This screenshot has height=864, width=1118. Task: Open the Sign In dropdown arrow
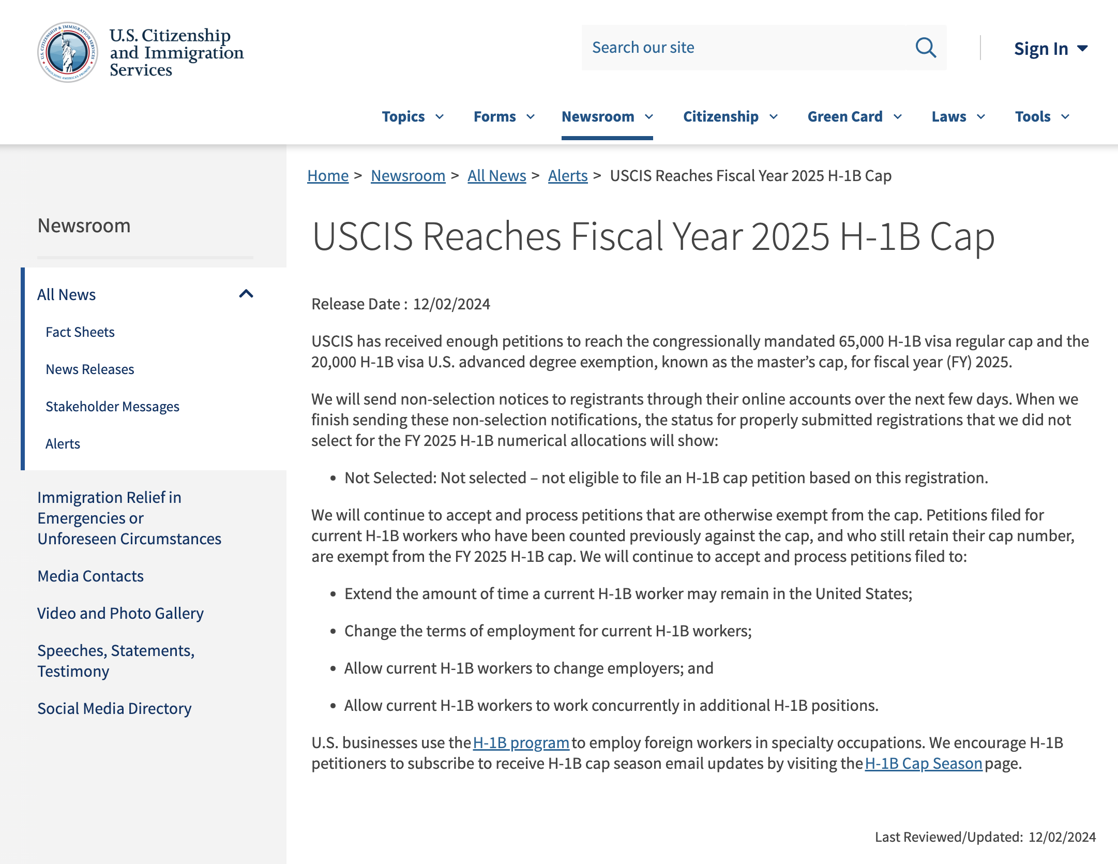(1082, 49)
